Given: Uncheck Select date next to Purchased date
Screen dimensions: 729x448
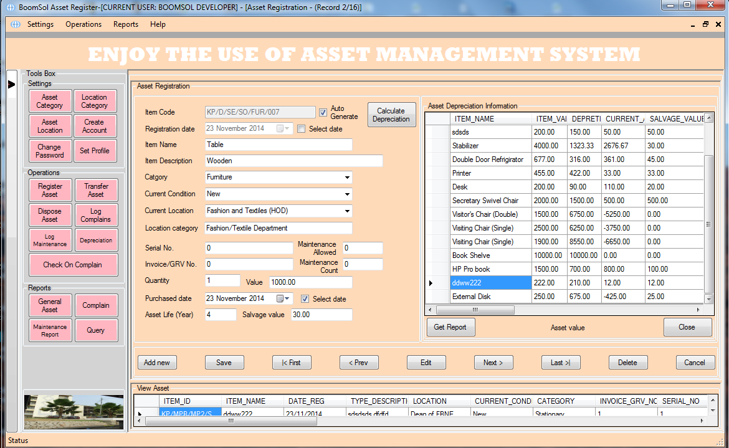Looking at the screenshot, I should click(x=305, y=298).
